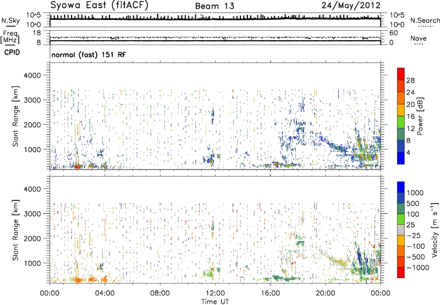The image size is (440, 305).
Task: Pick the gray -25 to 25 Velocity segment
Action: point(401,230)
